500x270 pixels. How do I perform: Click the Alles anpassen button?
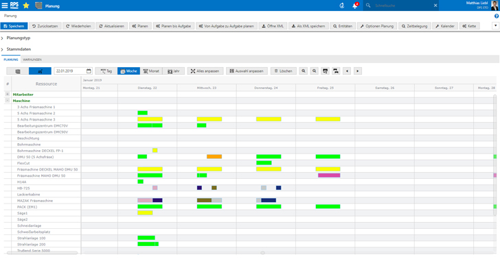coord(205,71)
